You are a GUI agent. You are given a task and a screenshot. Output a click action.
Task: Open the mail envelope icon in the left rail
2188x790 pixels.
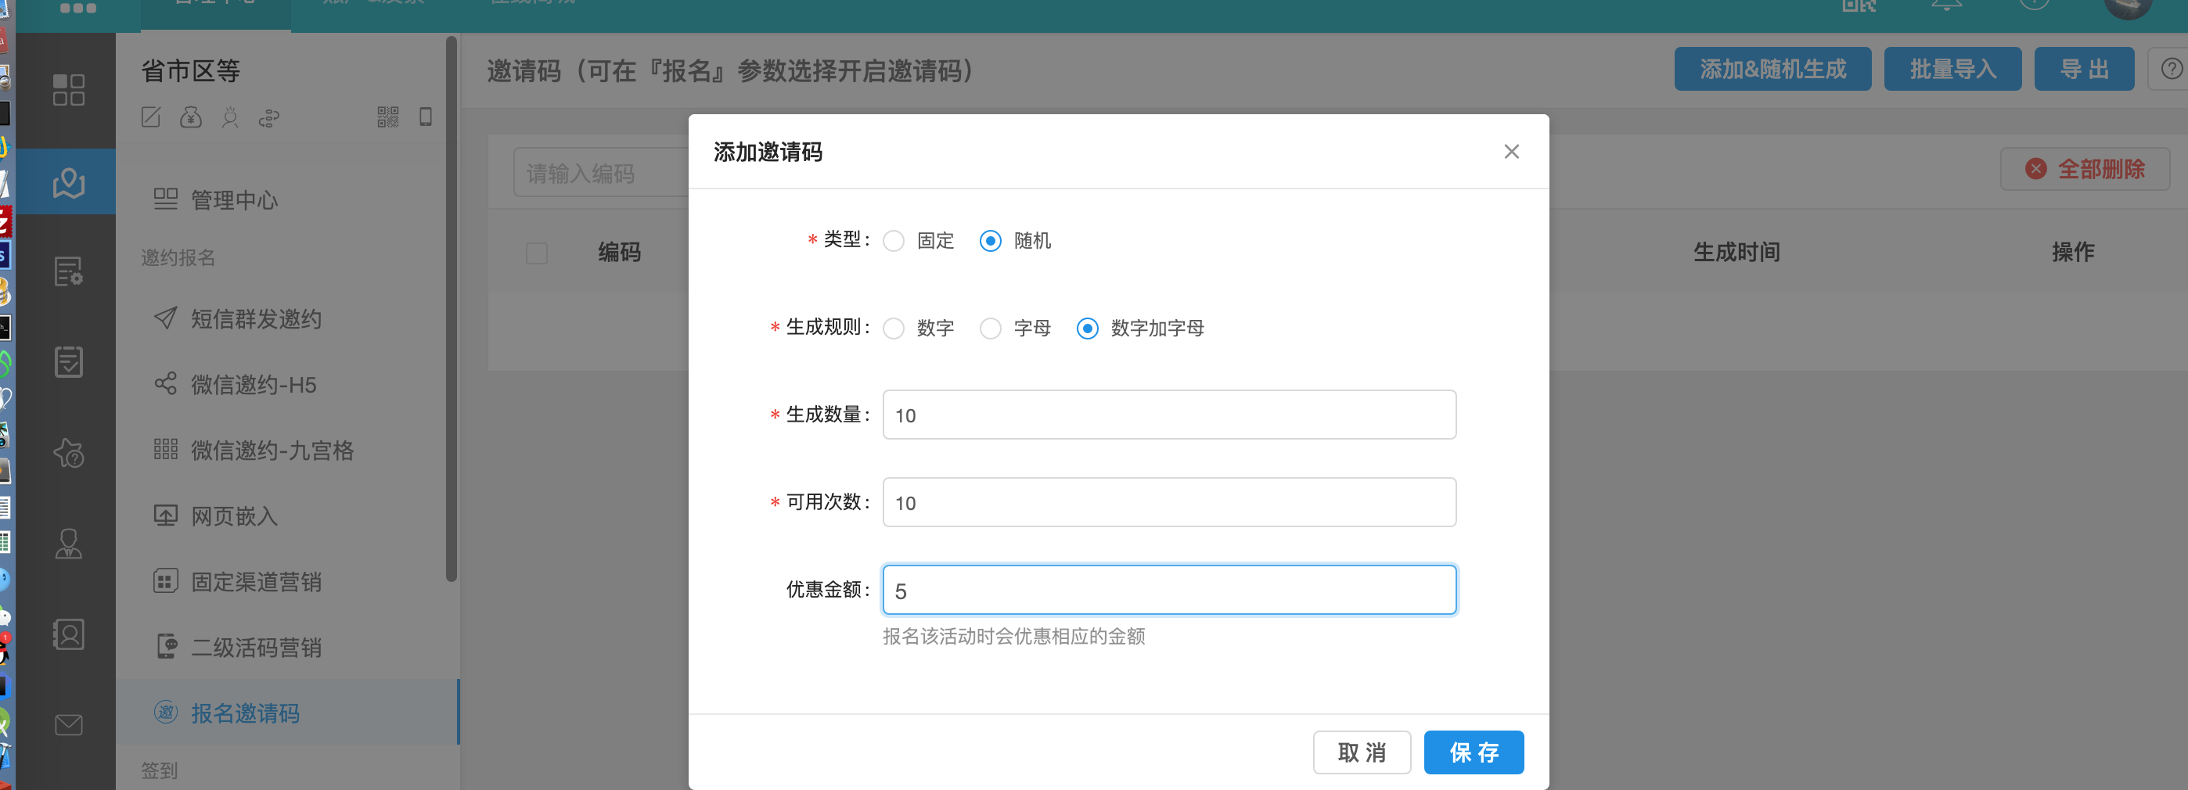click(x=68, y=724)
